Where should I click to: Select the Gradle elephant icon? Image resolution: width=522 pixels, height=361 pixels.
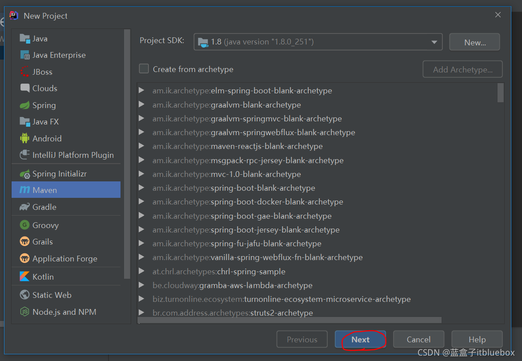click(24, 207)
